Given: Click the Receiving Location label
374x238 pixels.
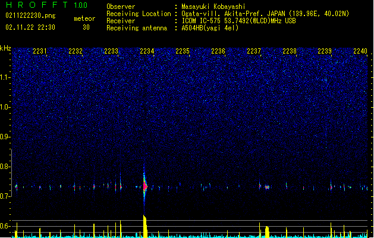Looking at the screenshot, I should pyautogui.click(x=139, y=14).
